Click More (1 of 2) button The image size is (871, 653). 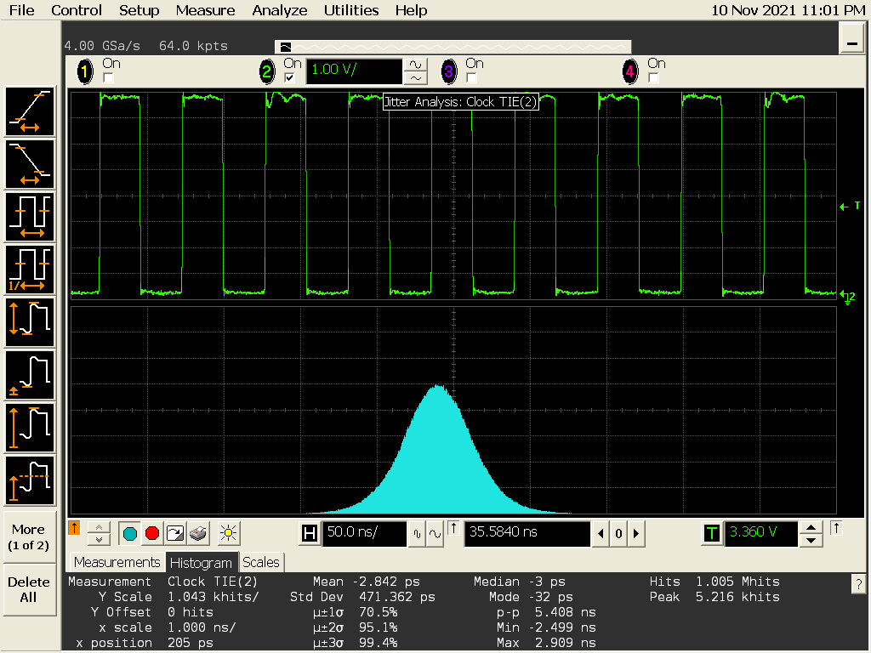[29, 537]
